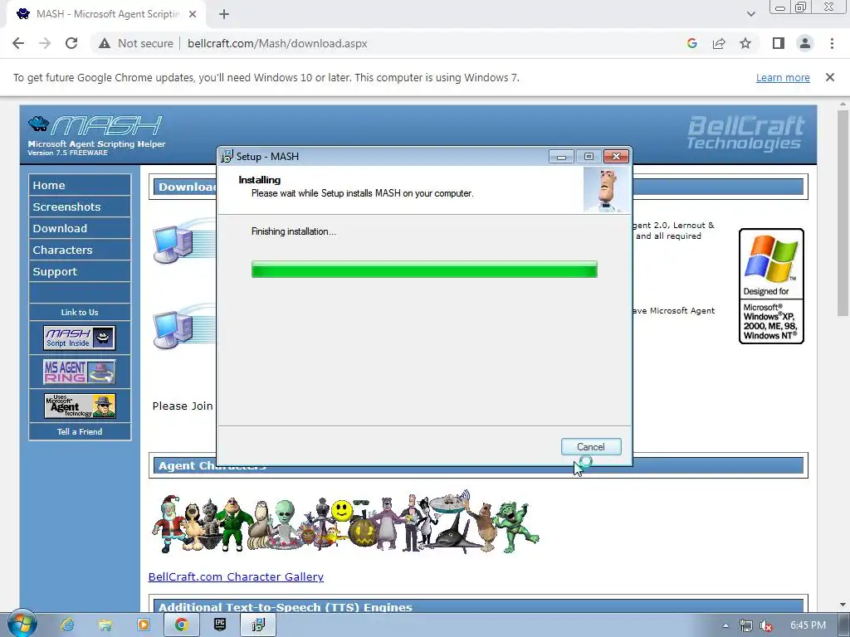Screen dimensions: 850x637
Task: Open Chrome profile avatar
Action: pyautogui.click(x=805, y=43)
